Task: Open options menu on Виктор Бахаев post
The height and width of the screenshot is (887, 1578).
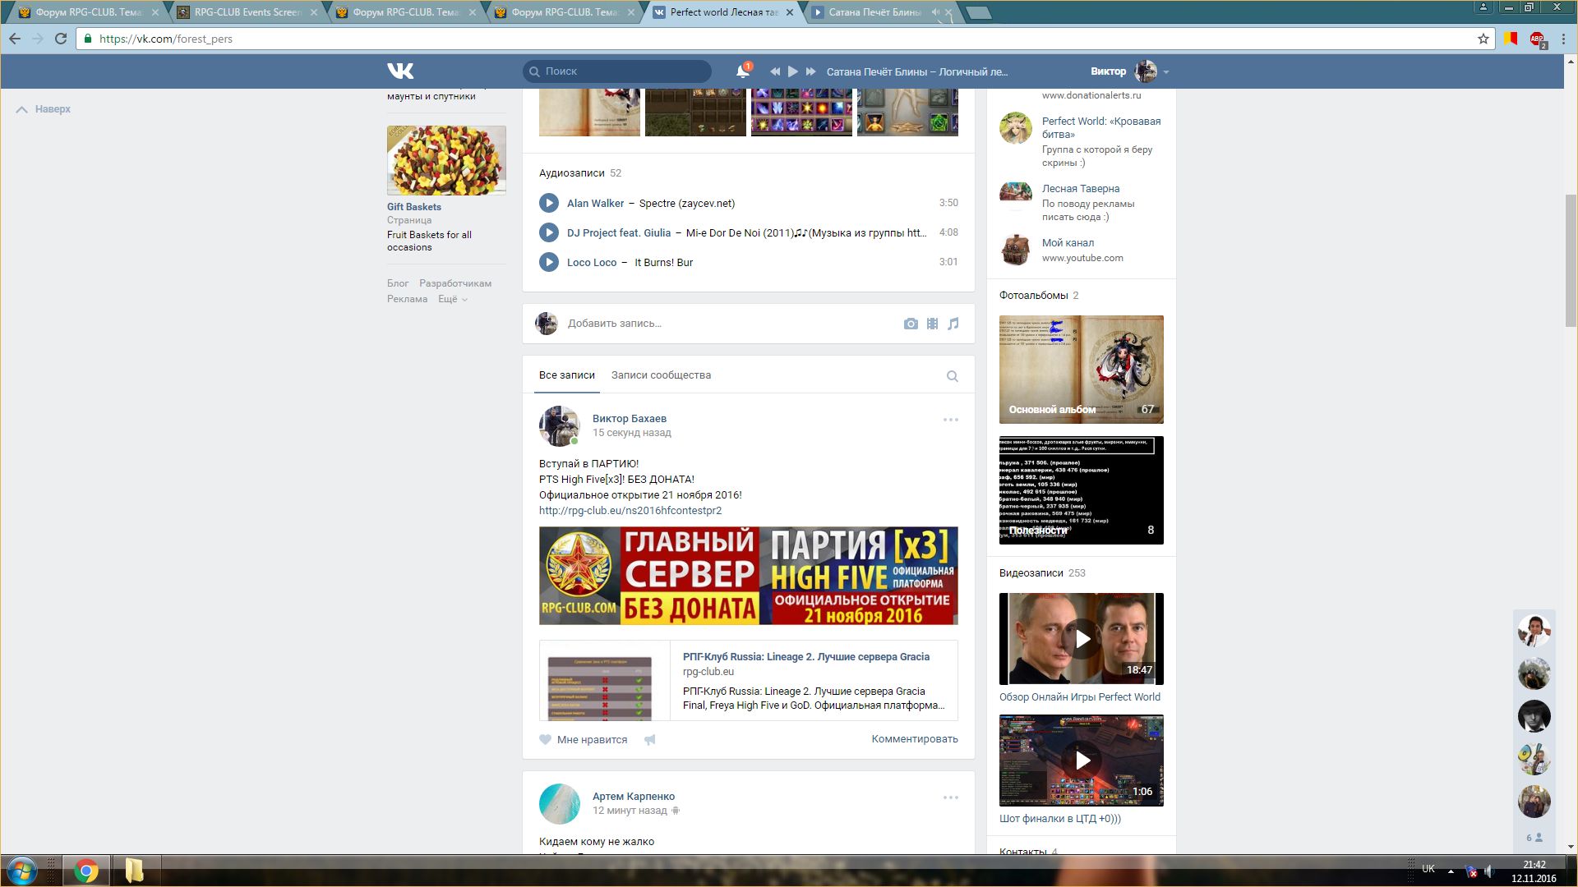Action: click(951, 420)
